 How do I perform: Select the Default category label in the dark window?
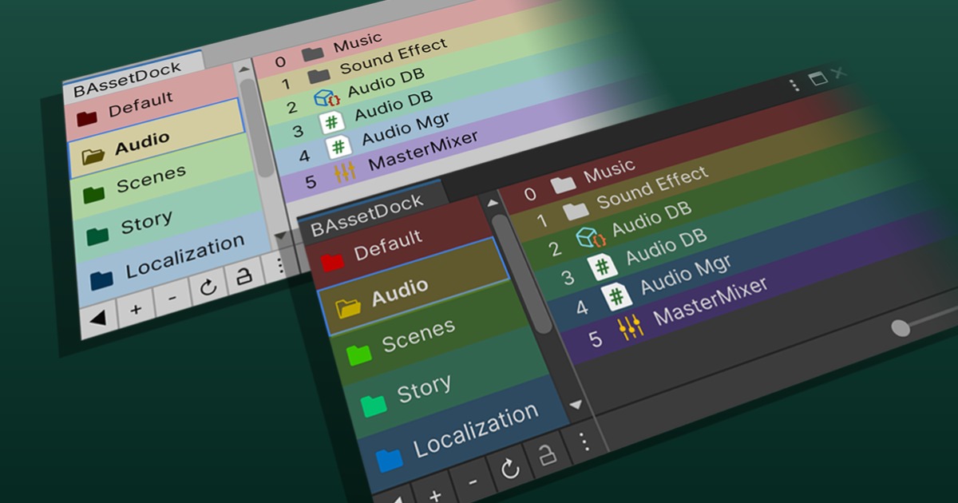tap(388, 245)
